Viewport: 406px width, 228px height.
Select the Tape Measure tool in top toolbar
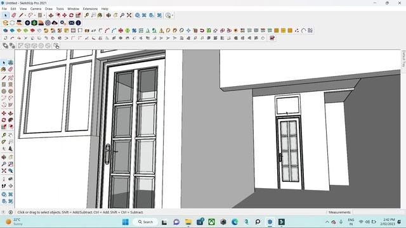point(87,15)
